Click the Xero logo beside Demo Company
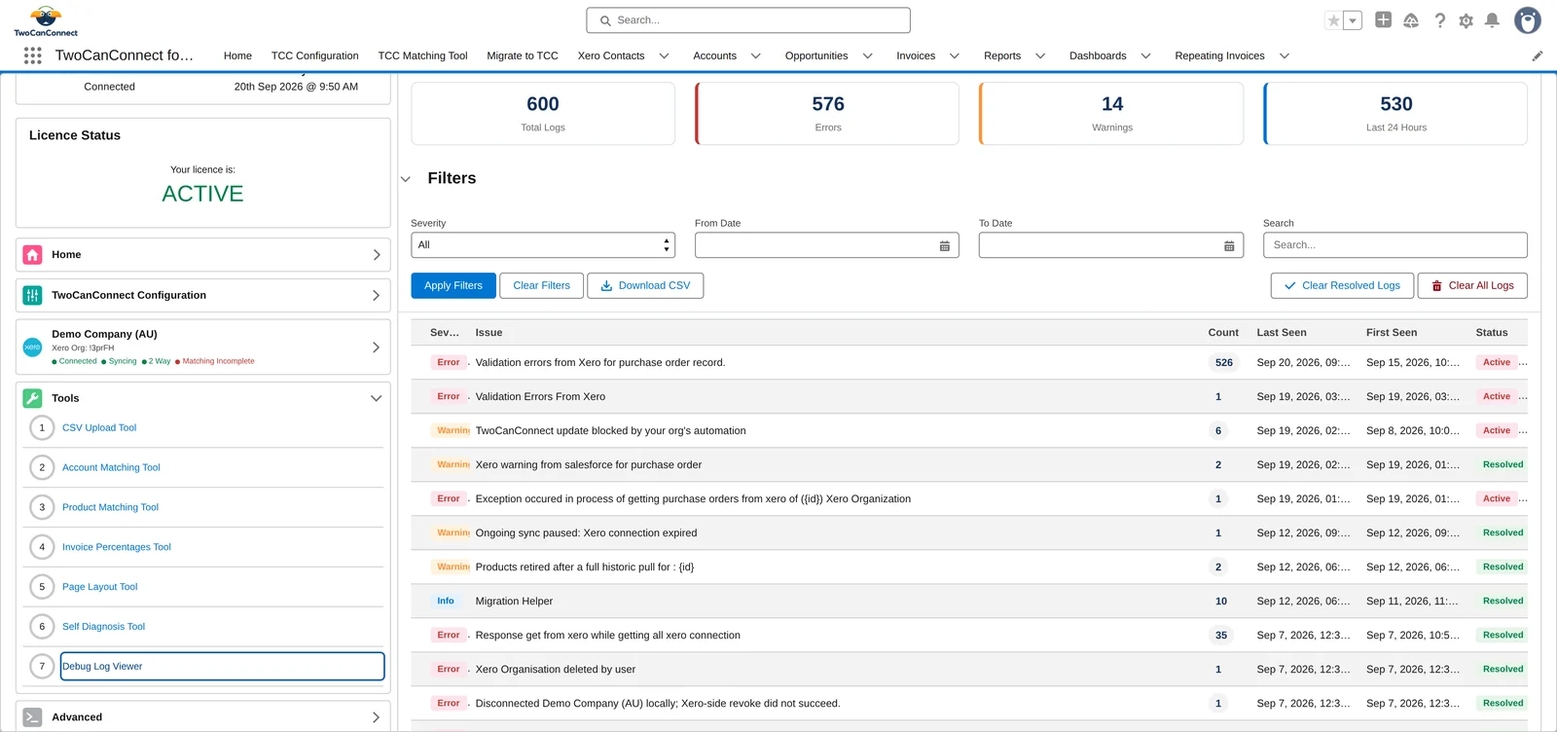Viewport: 1557px width, 732px height. tap(32, 348)
